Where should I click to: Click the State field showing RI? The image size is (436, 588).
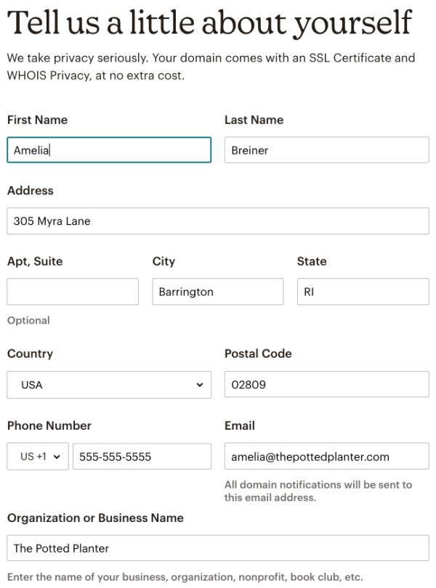(x=363, y=291)
